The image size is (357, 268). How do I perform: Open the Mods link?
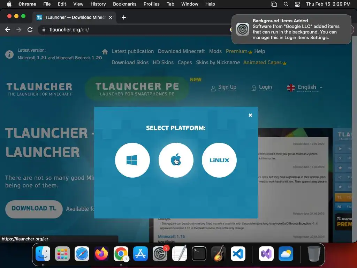coord(215,51)
